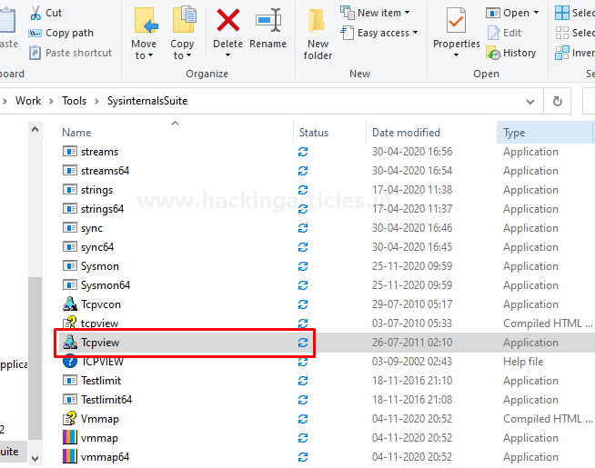This screenshot has width=595, height=468.
Task: Click the red Delete X icon
Action: (227, 21)
